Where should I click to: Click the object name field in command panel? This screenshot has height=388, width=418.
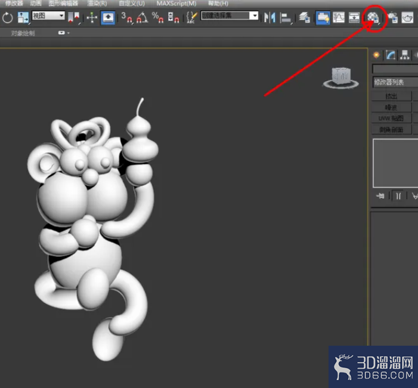coord(395,69)
